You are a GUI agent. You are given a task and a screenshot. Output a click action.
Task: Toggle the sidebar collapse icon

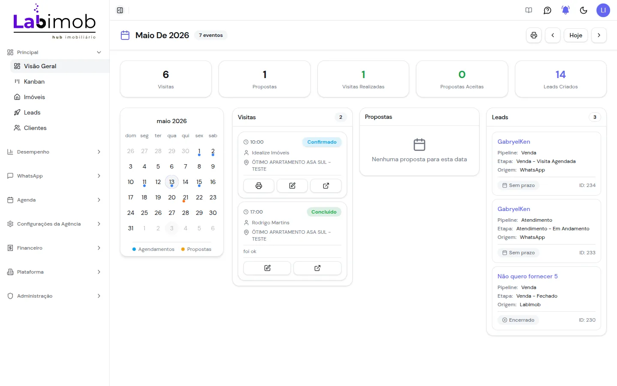click(x=120, y=10)
